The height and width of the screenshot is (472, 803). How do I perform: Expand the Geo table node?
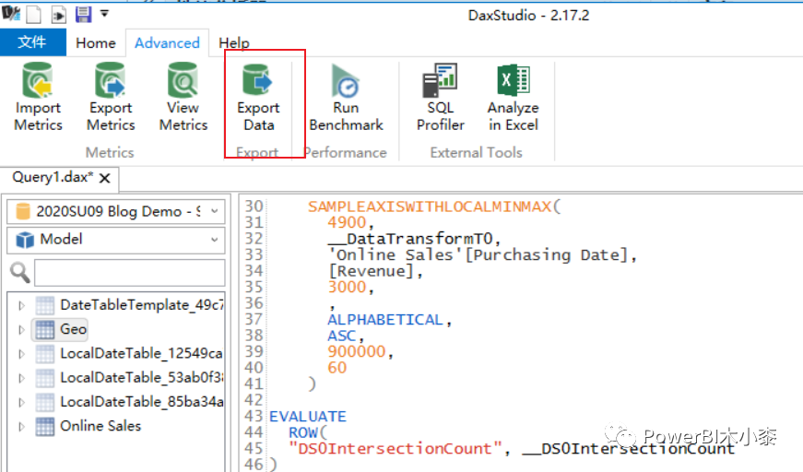pyautogui.click(x=21, y=330)
